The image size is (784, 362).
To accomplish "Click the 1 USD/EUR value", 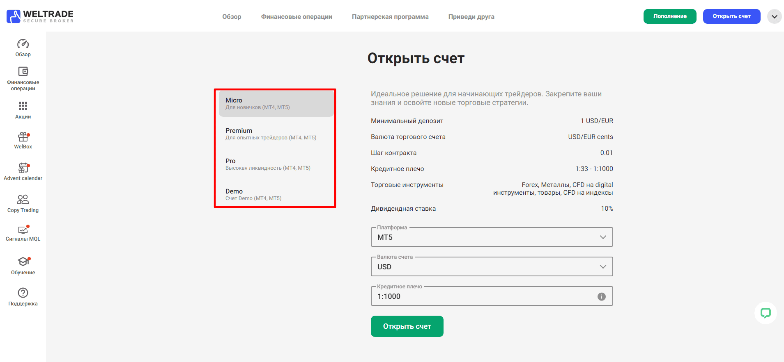I will (x=597, y=121).
